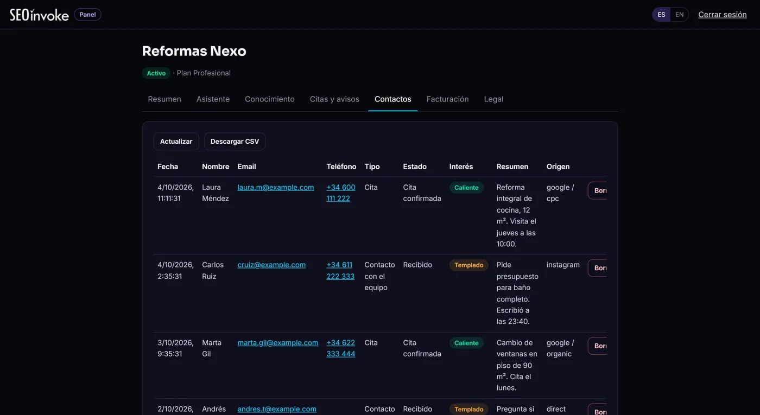Click the Cerrar sesión link

tap(722, 15)
